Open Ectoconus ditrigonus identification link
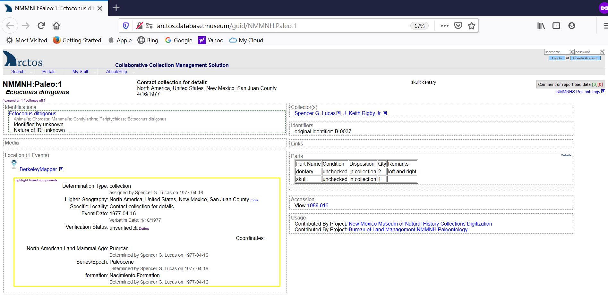Screen dimensions: 608x297 32,113
